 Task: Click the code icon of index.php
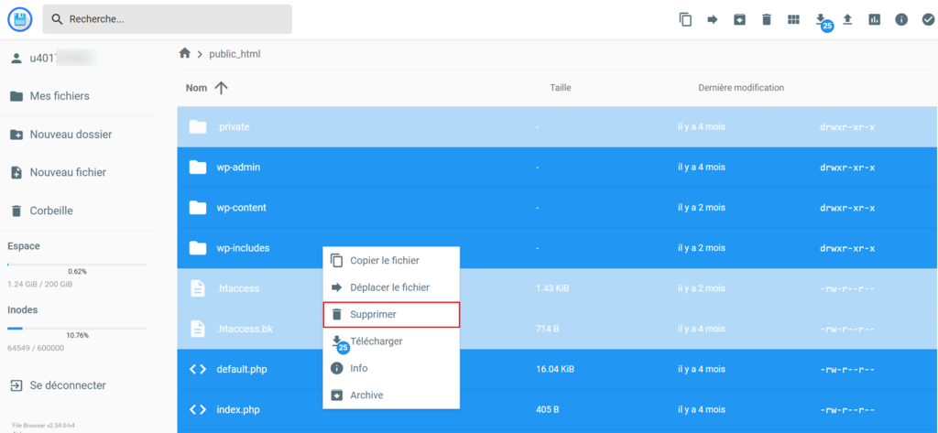tap(198, 410)
